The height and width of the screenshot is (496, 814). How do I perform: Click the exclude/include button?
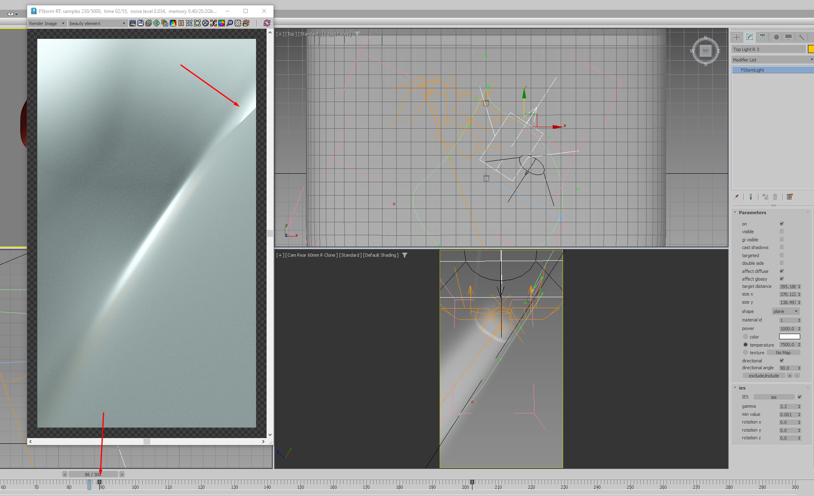763,376
